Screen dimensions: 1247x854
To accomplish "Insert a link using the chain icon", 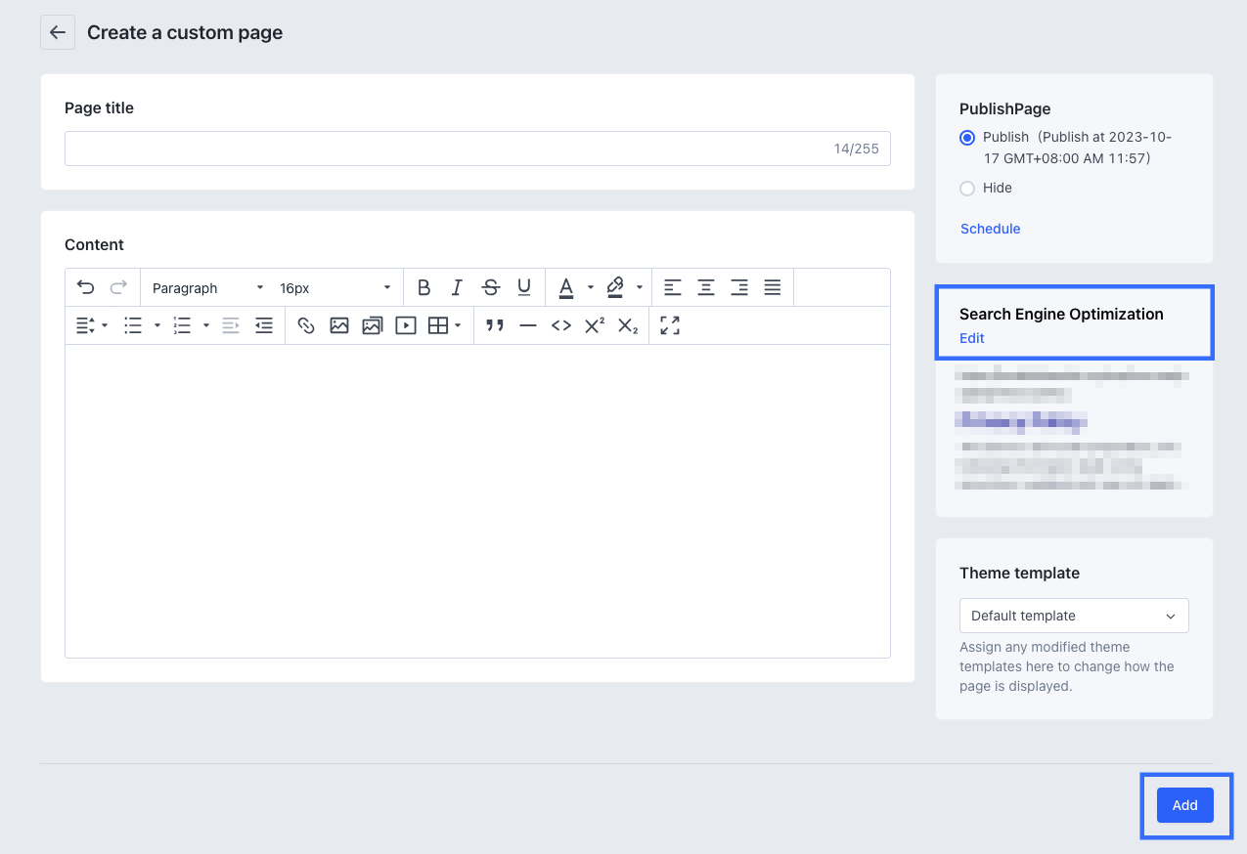I will click(x=306, y=325).
